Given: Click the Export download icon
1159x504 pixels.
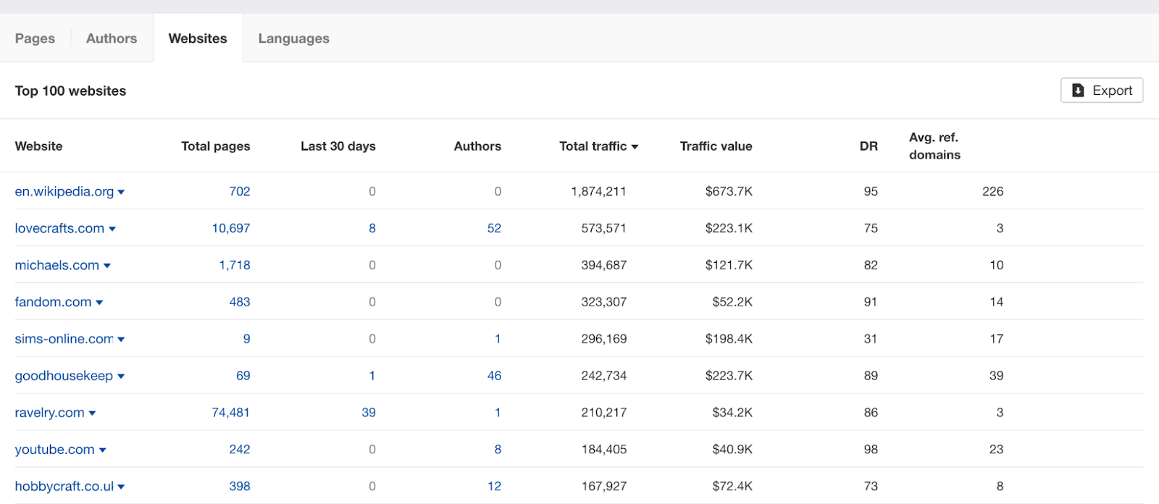Looking at the screenshot, I should coord(1078,91).
